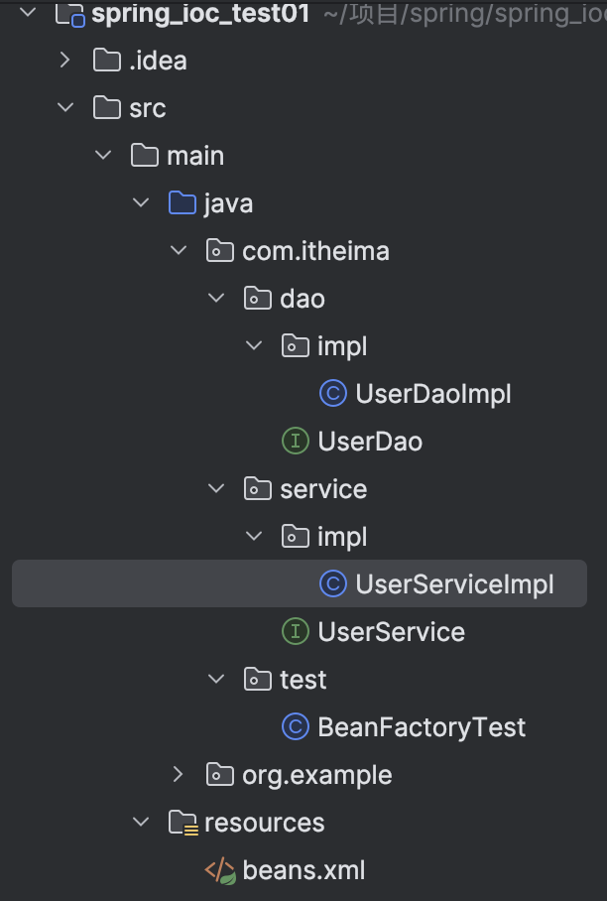This screenshot has height=901, width=607.
Task: Select the BeanFactoryTest file
Action: 404,727
